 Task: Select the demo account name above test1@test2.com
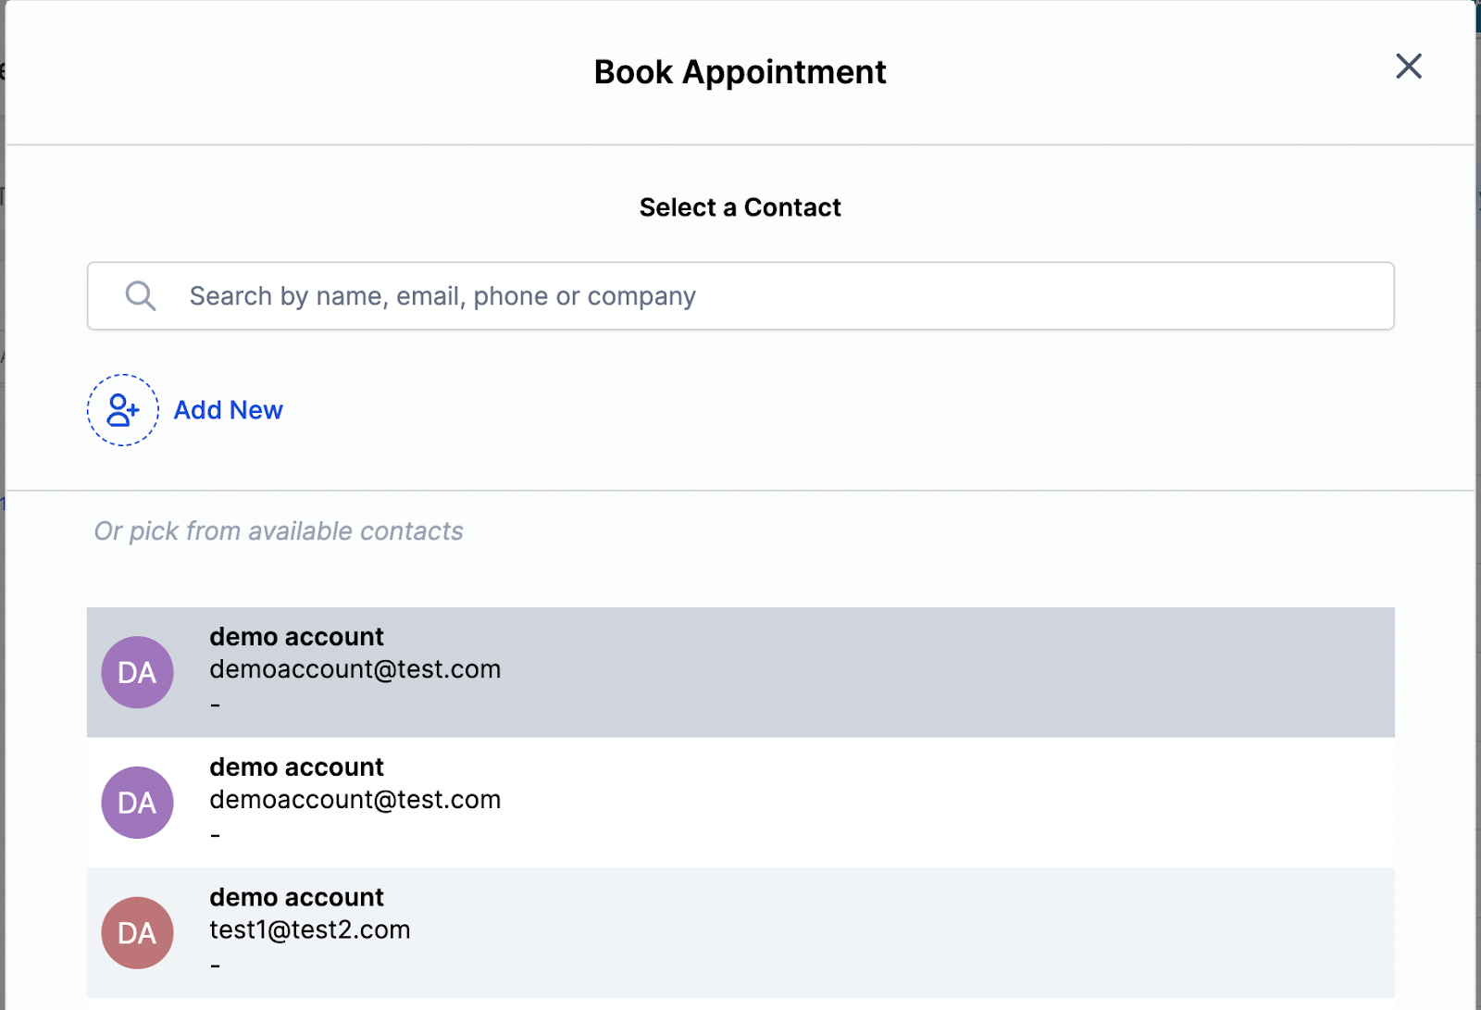(x=296, y=898)
